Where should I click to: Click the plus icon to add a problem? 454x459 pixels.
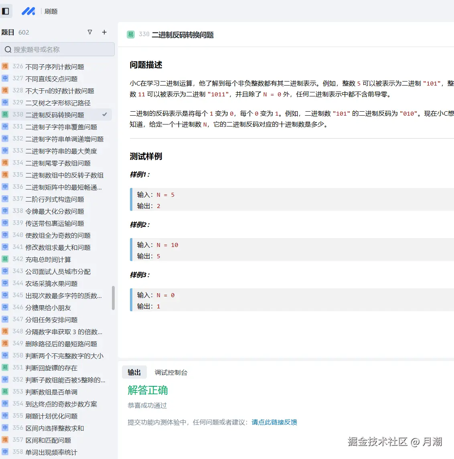(x=104, y=32)
